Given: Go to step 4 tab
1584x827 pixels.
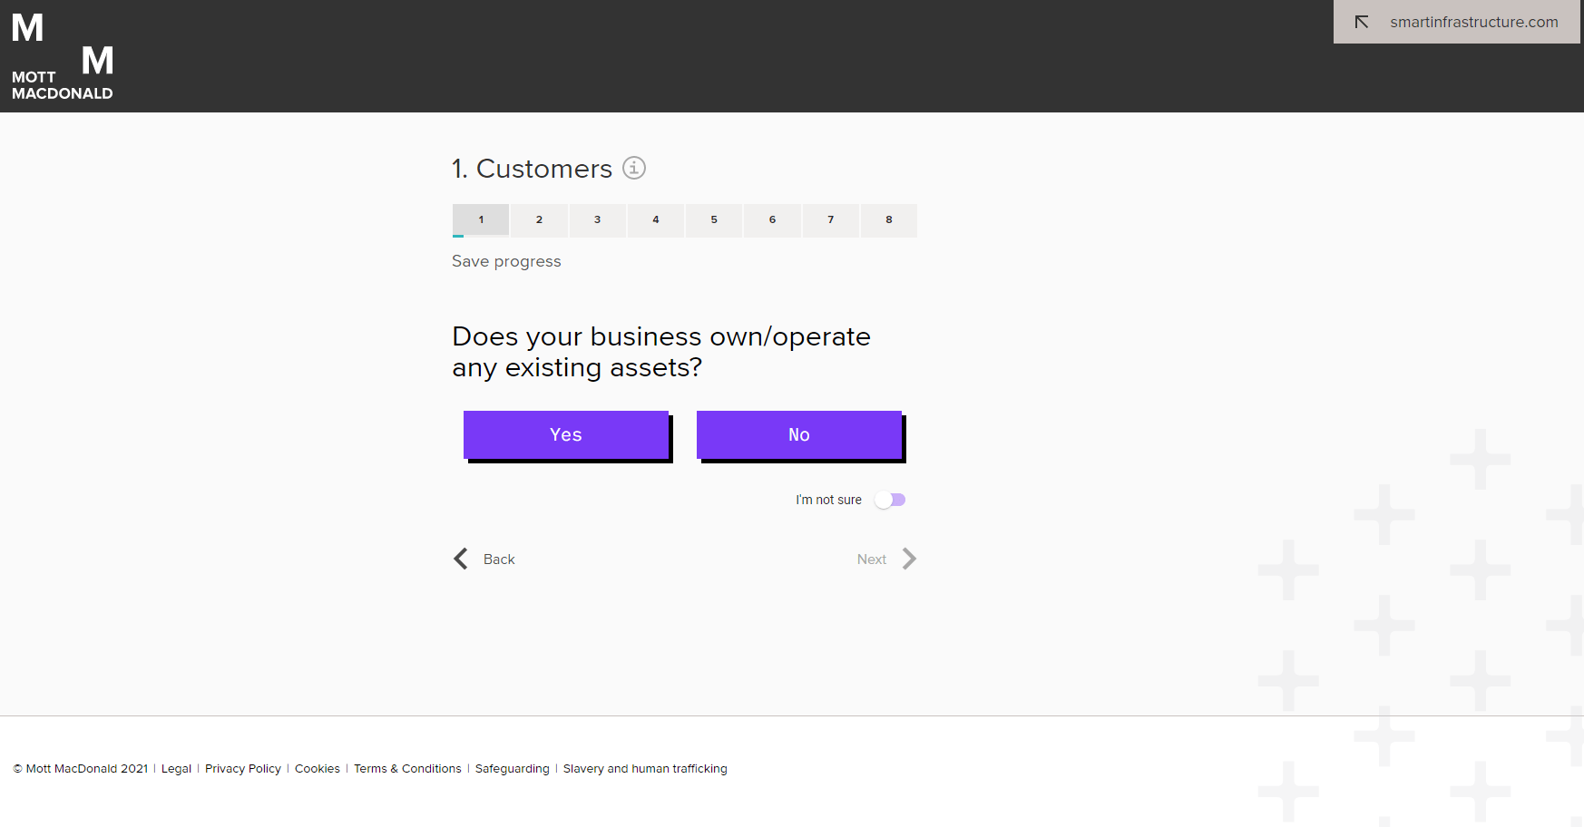Looking at the screenshot, I should 656,220.
